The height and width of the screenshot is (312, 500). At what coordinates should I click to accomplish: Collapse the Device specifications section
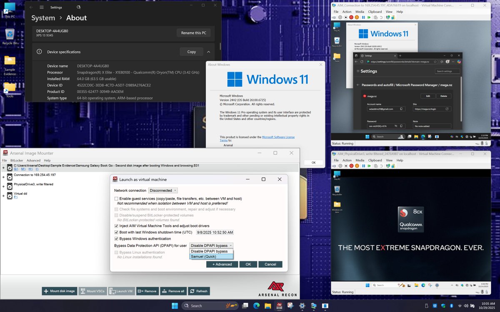click(x=208, y=52)
